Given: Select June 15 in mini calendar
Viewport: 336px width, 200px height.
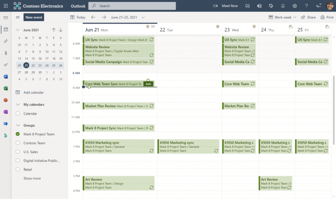Looking at the screenshot, I should pyautogui.click(x=33, y=58).
